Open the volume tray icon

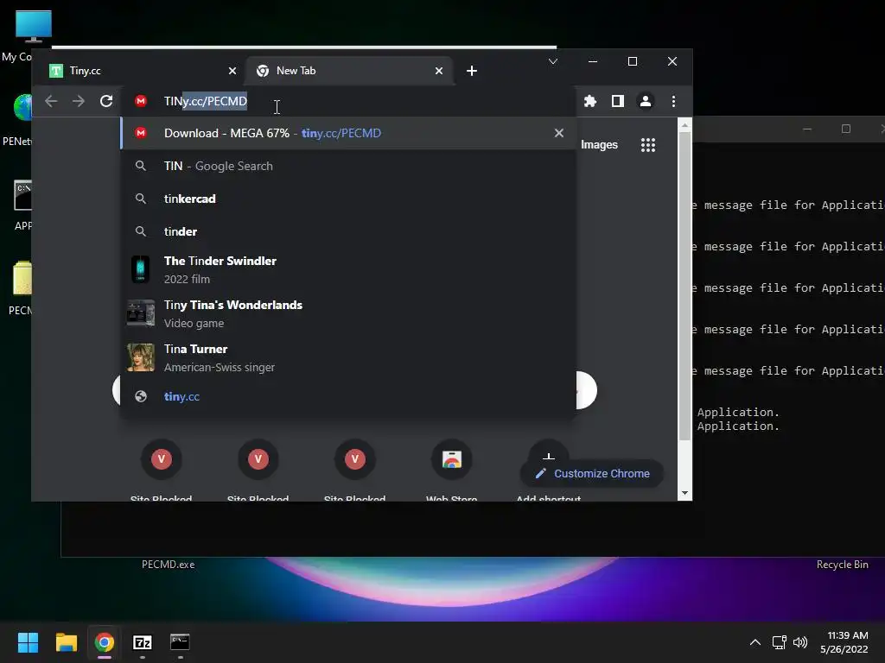[x=800, y=642]
